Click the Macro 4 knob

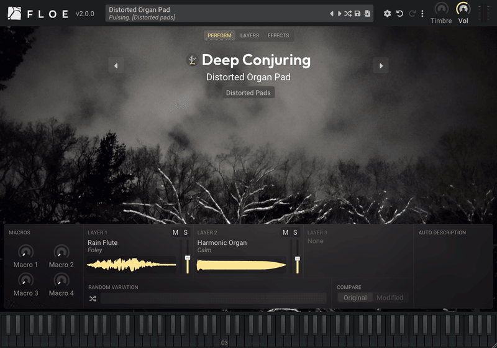(x=61, y=280)
